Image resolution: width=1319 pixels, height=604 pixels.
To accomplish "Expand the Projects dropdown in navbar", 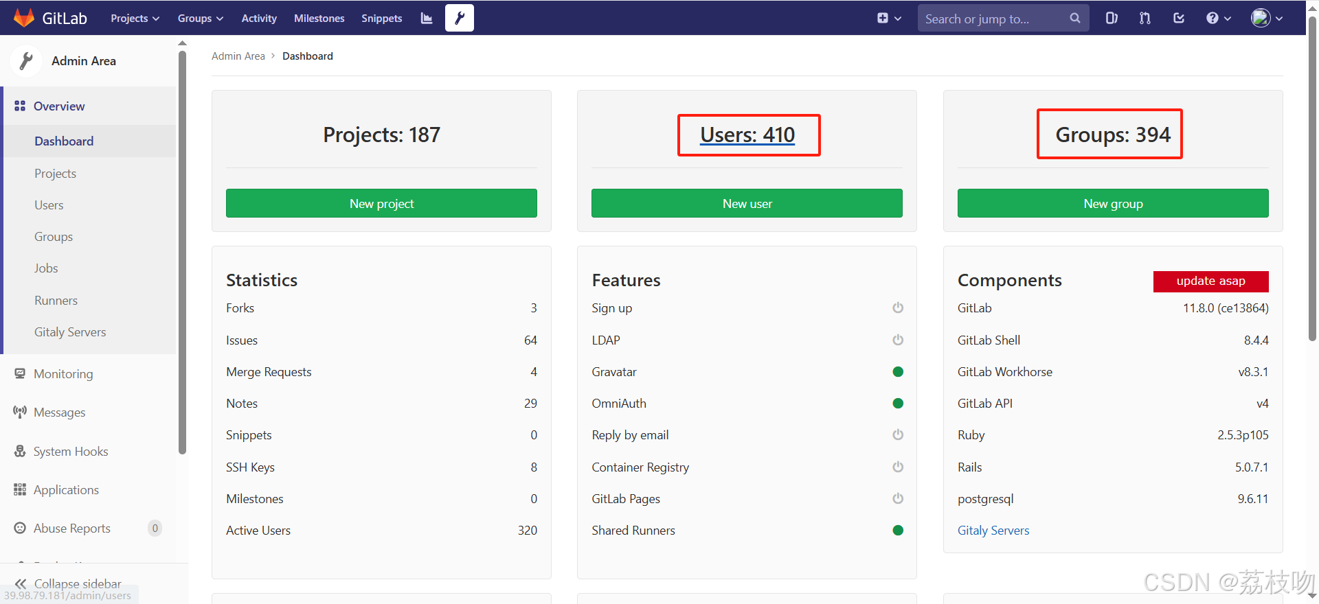I will 135,19.
